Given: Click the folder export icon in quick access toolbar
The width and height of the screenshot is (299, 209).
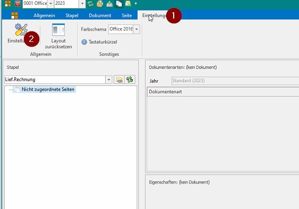Looking at the screenshot, I should 128,4.
